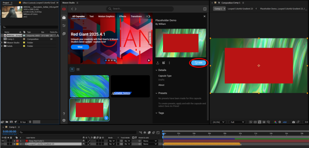
Task: Click the Looped Colorful Gradient 23 breadcrumb
Action: [x=240, y=9]
